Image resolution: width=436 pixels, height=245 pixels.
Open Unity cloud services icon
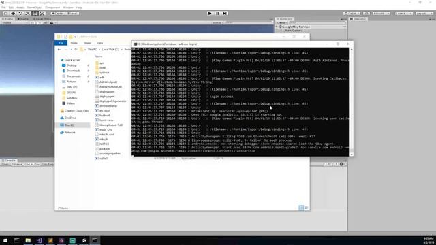367,14
